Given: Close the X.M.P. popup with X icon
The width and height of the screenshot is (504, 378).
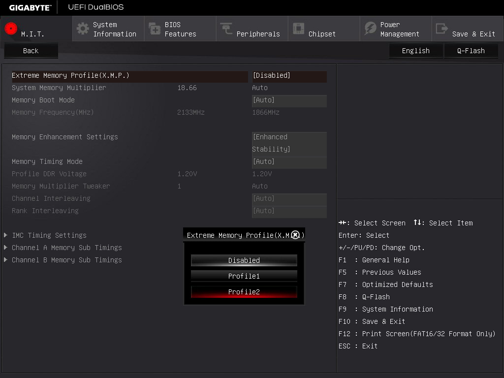Looking at the screenshot, I should point(295,235).
